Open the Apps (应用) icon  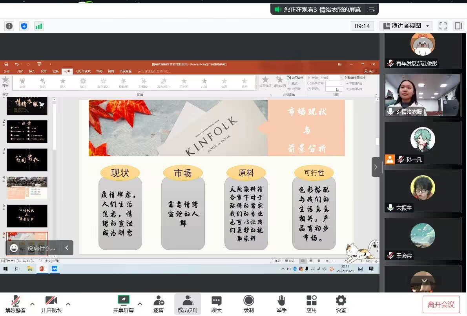(311, 304)
